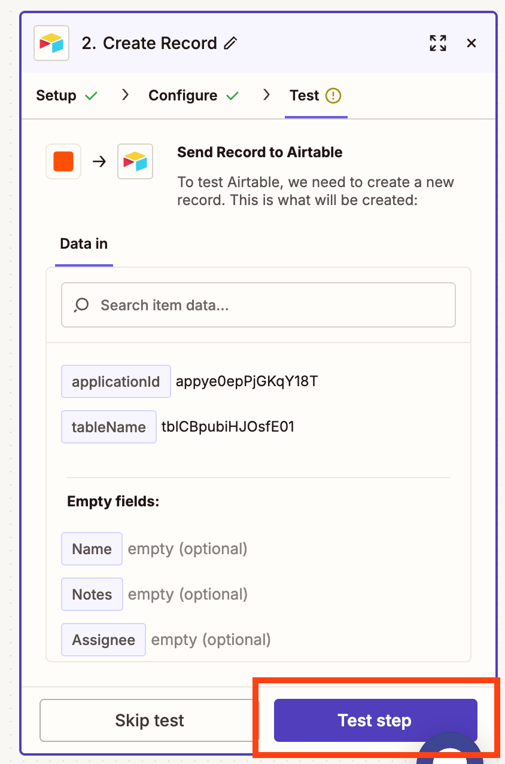Choose Skip test to bypass testing
This screenshot has width=505, height=764.
tap(148, 720)
